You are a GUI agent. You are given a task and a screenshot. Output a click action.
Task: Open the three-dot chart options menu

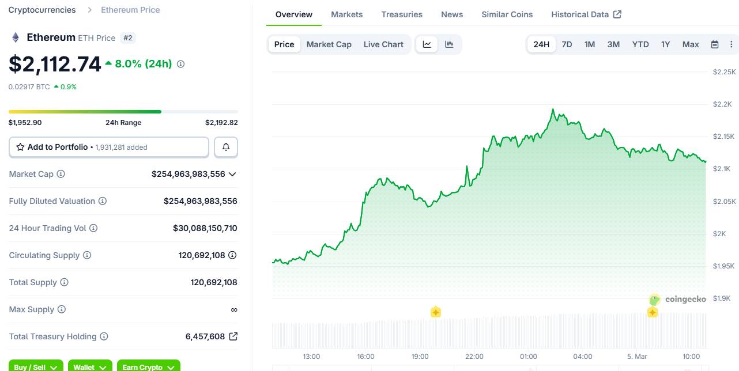(731, 44)
